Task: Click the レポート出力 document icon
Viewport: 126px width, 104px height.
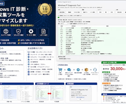Action: coord(44,31)
